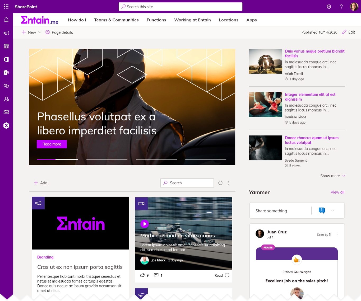The height and width of the screenshot is (301, 361).
Task: Toggle the Read circle on video card
Action: [227, 275]
